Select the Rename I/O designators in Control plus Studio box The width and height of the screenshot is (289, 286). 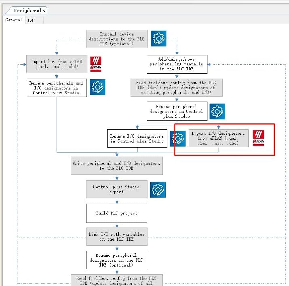[137, 139]
